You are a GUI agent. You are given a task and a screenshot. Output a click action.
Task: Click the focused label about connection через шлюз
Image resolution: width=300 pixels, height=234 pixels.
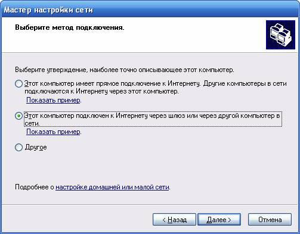click(x=153, y=119)
